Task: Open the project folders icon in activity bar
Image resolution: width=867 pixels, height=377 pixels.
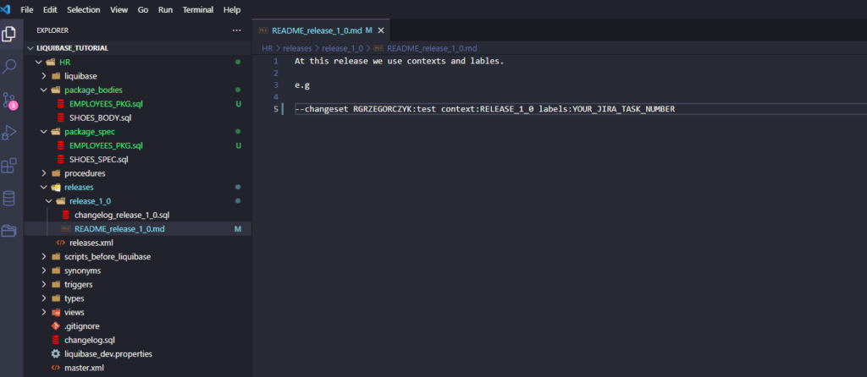Action: (8, 231)
